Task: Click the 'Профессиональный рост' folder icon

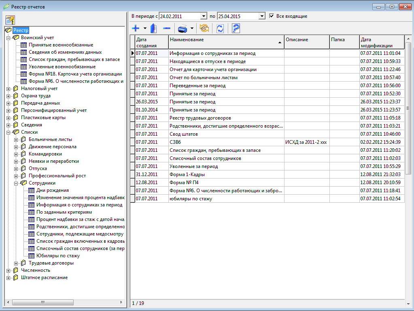Action: point(23,176)
